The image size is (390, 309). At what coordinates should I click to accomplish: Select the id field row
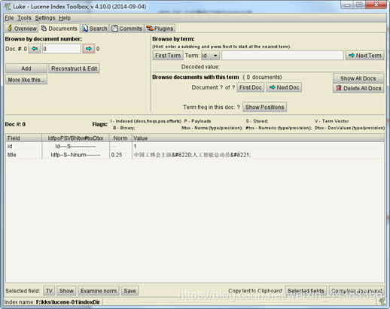(195, 147)
